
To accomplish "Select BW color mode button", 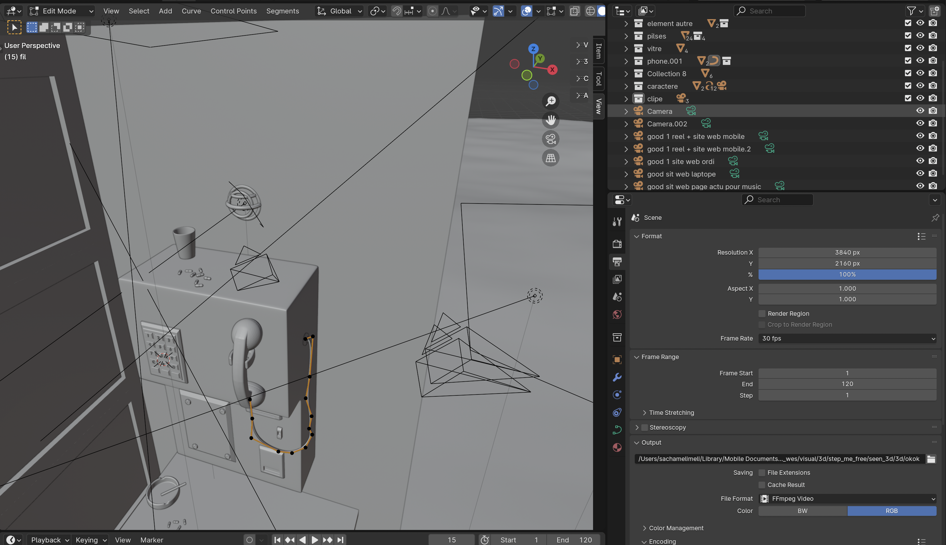I will (802, 511).
